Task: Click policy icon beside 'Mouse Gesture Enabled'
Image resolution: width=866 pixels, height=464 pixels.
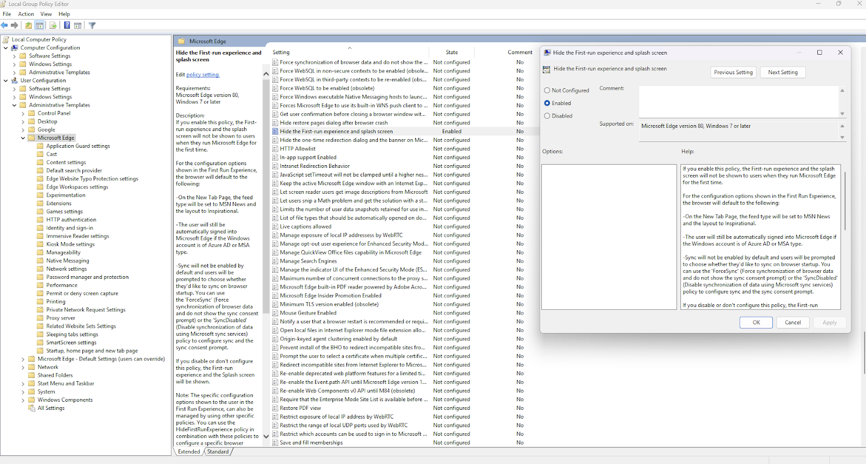Action: (x=275, y=313)
